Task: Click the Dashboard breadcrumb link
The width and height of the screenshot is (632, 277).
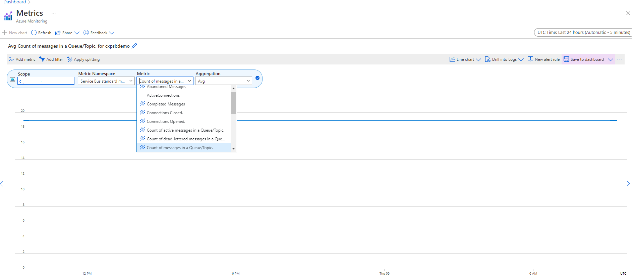Action: 14,2
